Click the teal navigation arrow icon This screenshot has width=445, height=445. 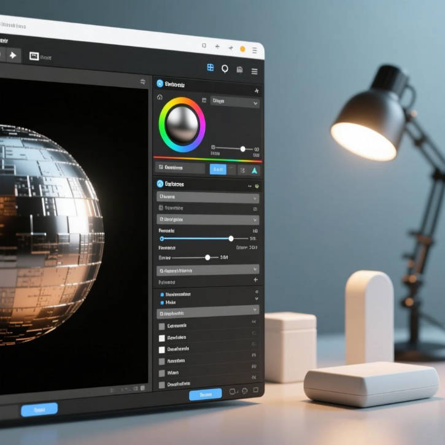(x=255, y=171)
